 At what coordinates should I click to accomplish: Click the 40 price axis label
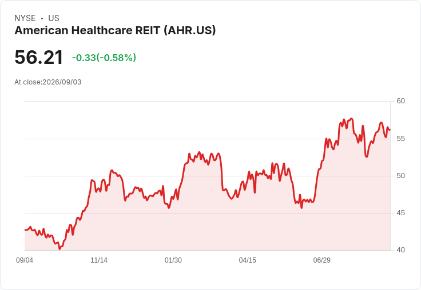tap(400, 250)
